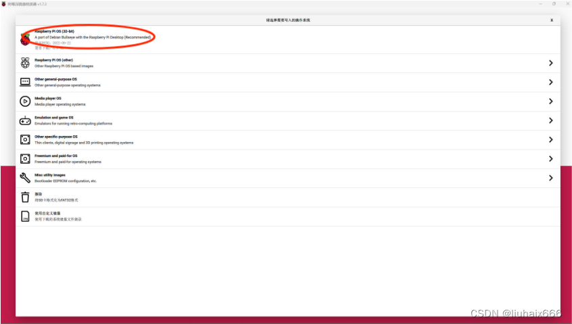Viewport: 572px width, 324px height.
Task: Click "Freemium and paid-for operating systems" description
Action: coord(68,162)
